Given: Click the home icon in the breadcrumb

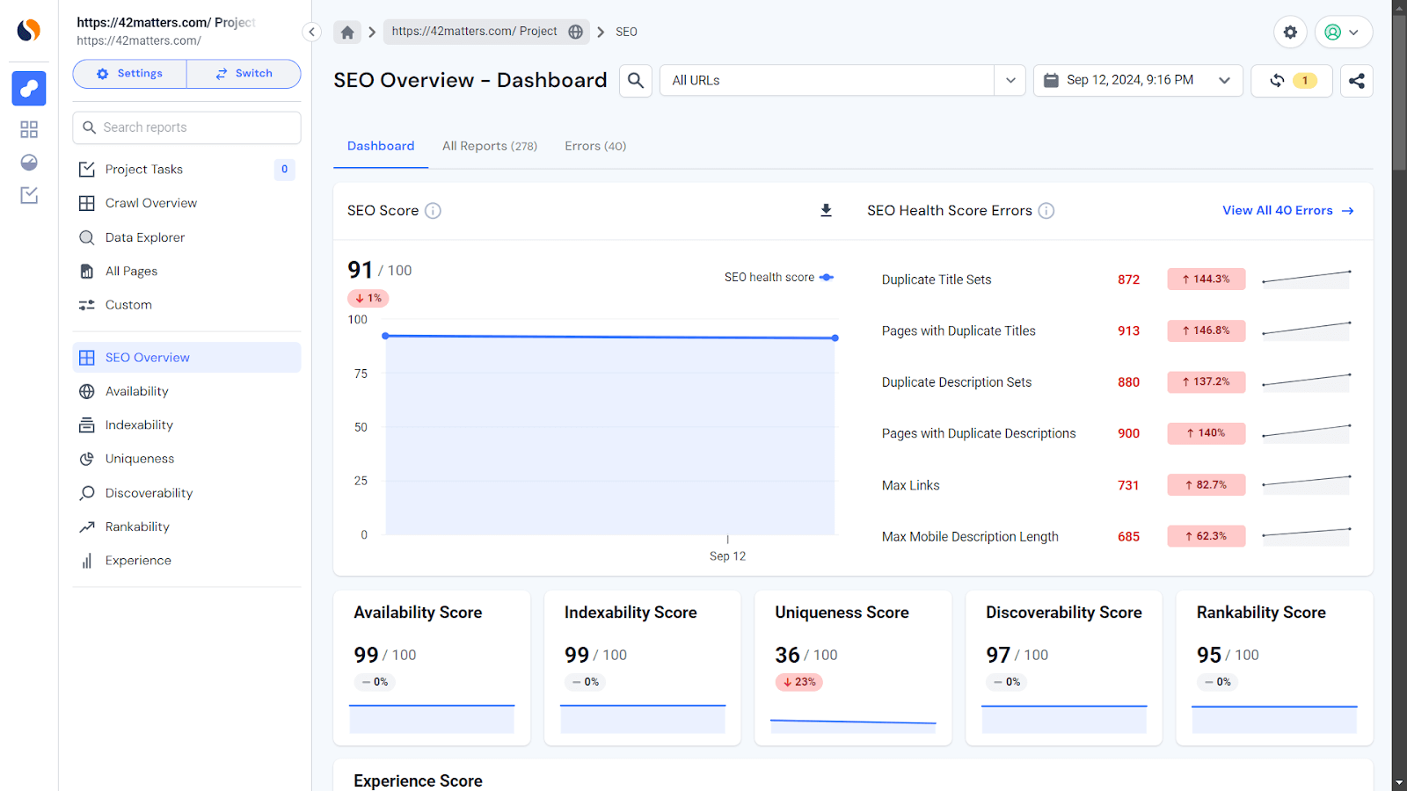Looking at the screenshot, I should (x=346, y=31).
